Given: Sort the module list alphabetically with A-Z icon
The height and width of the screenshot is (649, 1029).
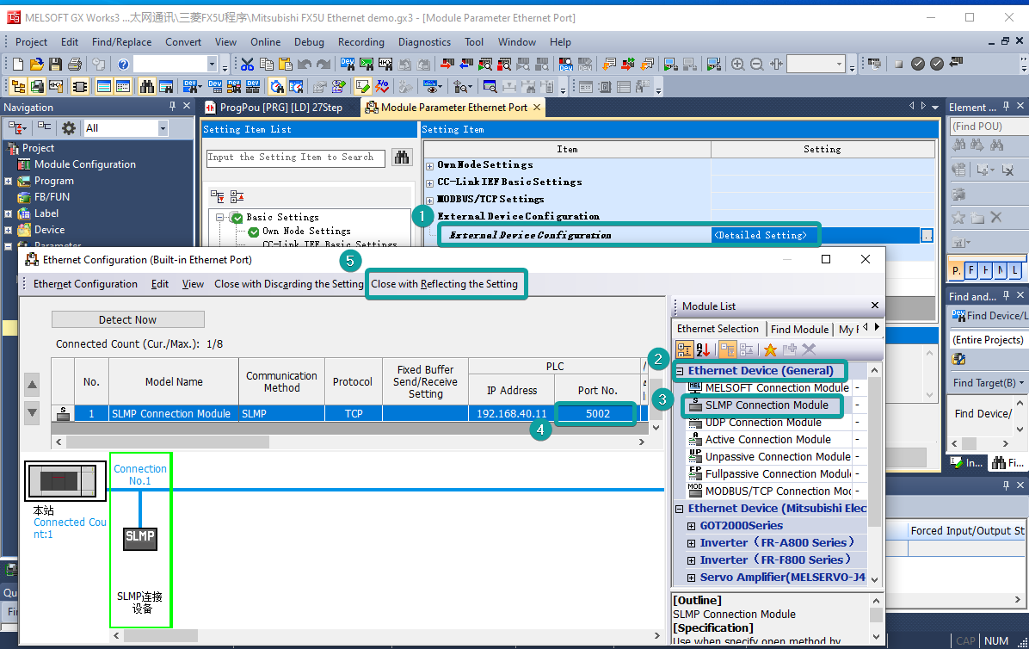Looking at the screenshot, I should coord(703,349).
